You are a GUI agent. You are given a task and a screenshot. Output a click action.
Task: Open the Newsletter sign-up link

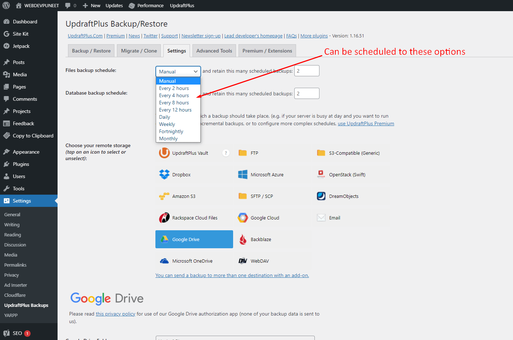(201, 36)
